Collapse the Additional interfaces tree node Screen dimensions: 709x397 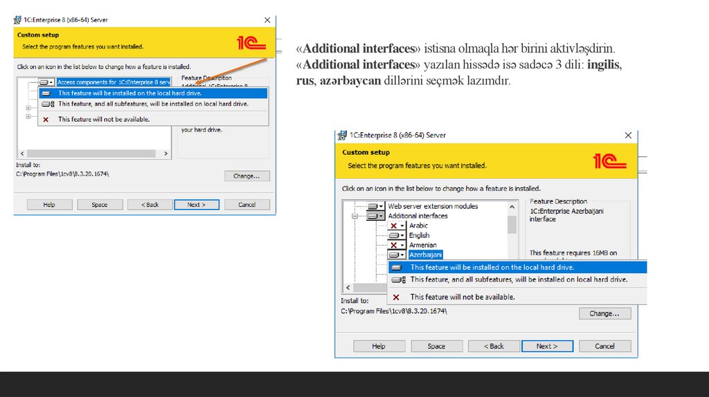(354, 216)
